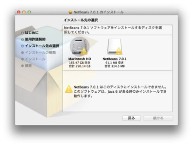Screen dimensions: 193x146
Task: Click the warning icon beside the error message
Action: click(x=69, y=89)
